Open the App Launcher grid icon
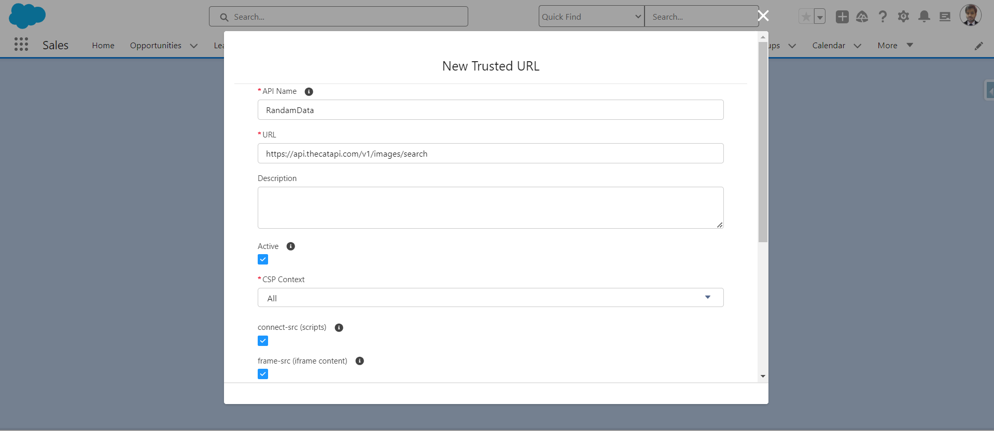Viewport: 994px width, 431px height. point(21,45)
